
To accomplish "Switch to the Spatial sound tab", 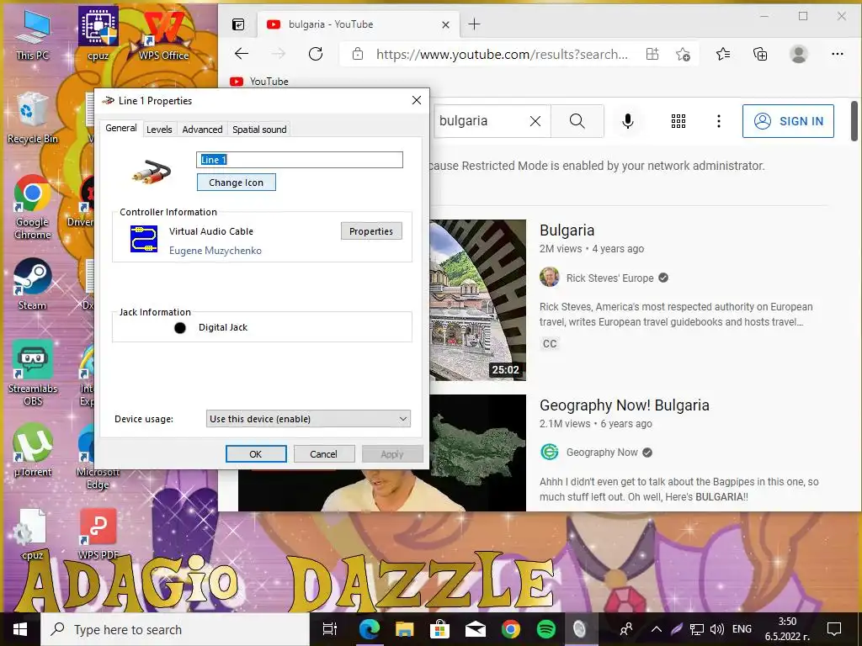I will [x=259, y=129].
